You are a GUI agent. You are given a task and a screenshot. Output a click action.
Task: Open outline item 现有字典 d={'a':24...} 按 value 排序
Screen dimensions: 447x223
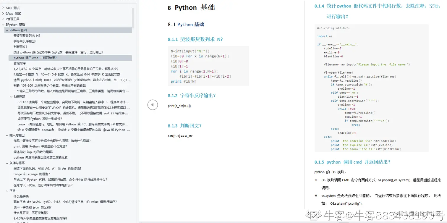coord(65,202)
